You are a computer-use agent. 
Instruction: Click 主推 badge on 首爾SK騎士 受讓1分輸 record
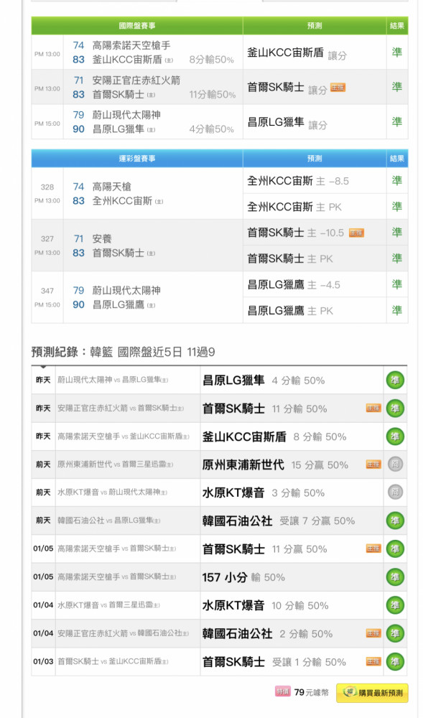373,661
